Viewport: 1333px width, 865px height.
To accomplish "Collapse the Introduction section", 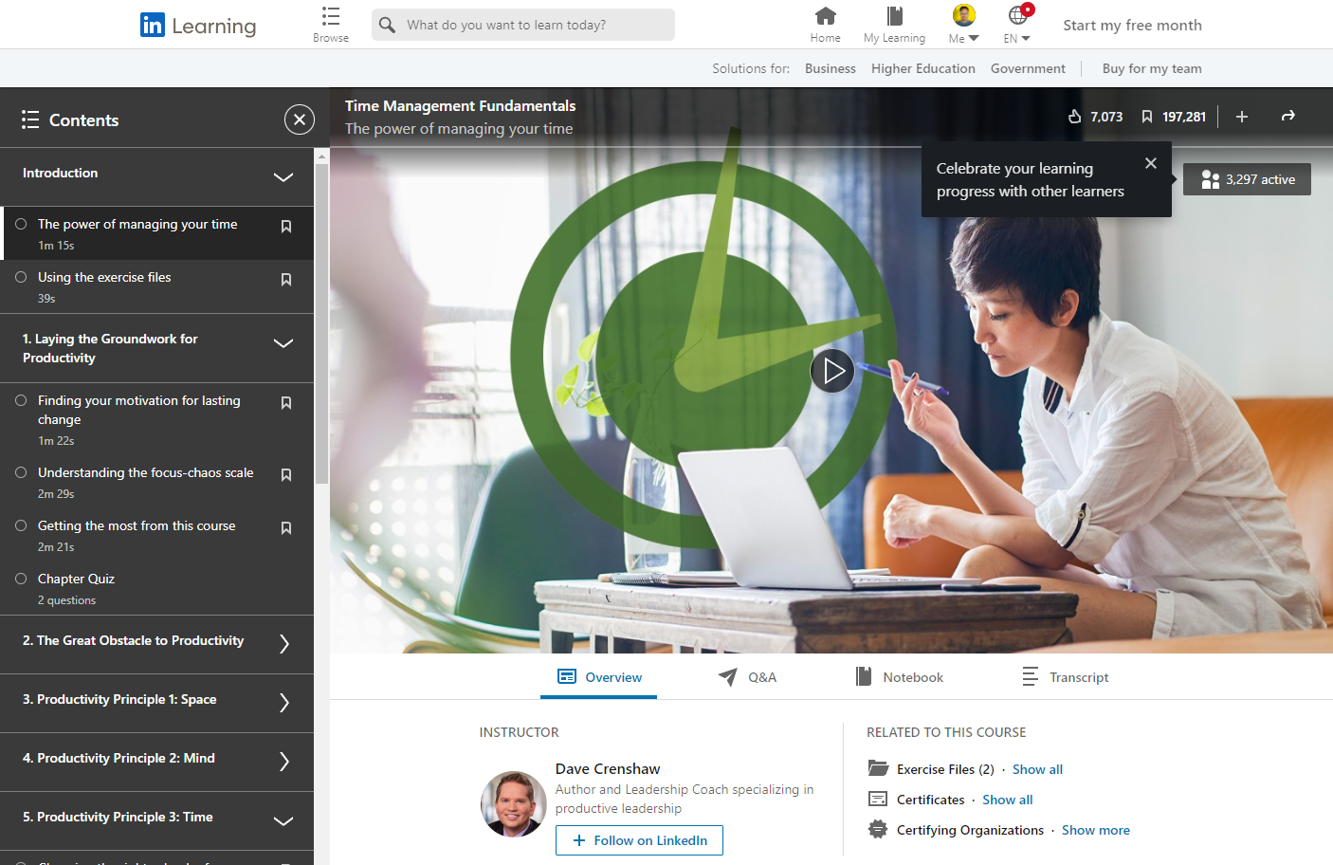I will [283, 176].
